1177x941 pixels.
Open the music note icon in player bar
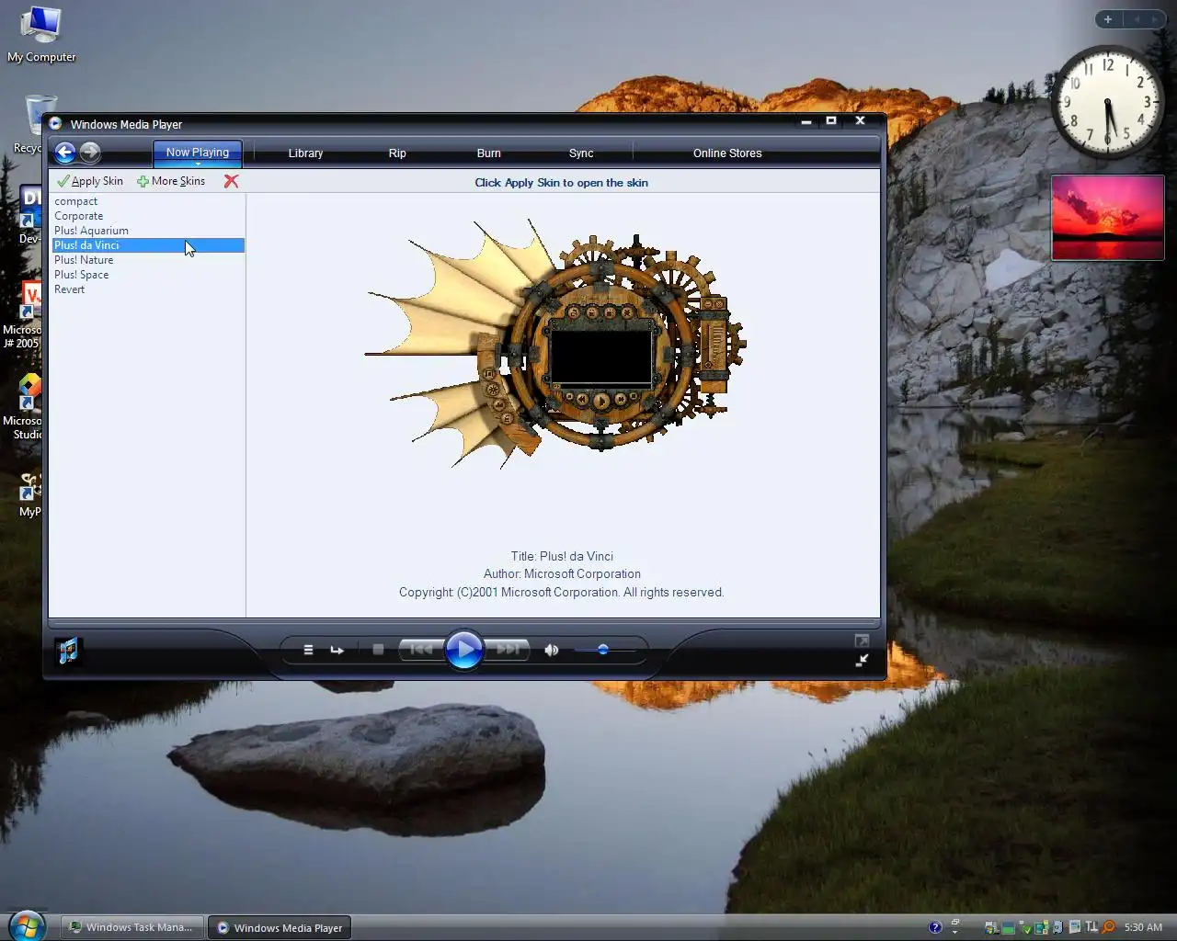pos(69,651)
